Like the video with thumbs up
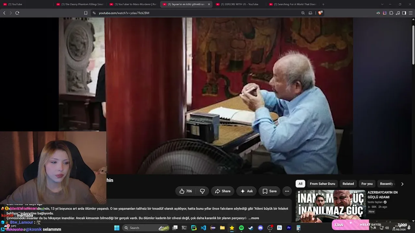This screenshot has width=415, height=233. pyautogui.click(x=186, y=191)
